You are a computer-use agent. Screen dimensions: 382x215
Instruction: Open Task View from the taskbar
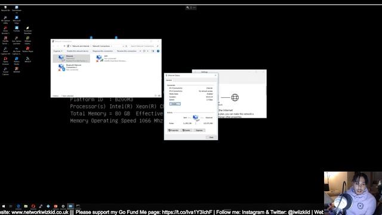11,206
